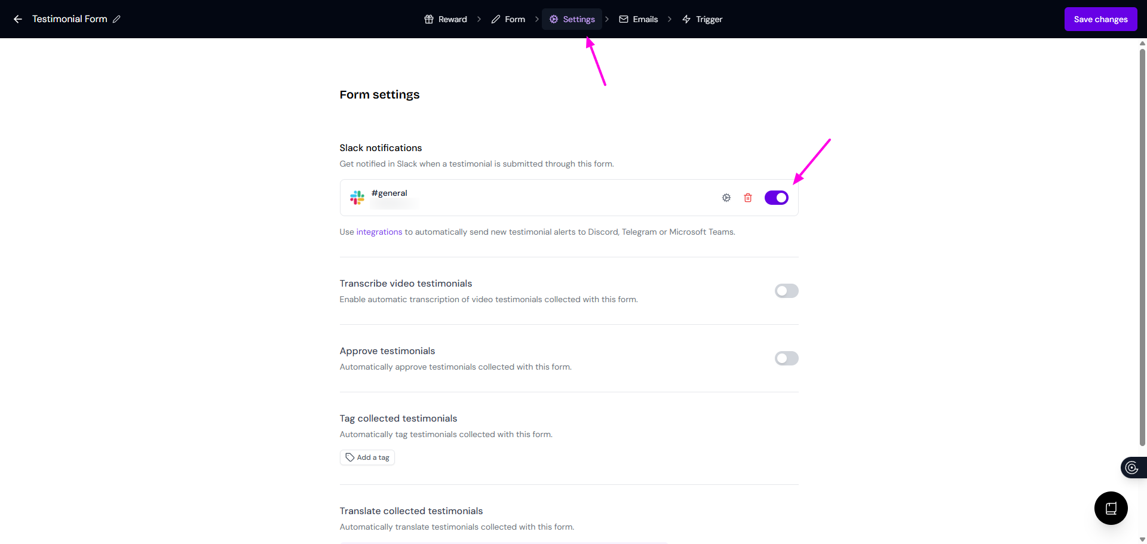Go to the Reward step
The image size is (1147, 544).
click(446, 19)
